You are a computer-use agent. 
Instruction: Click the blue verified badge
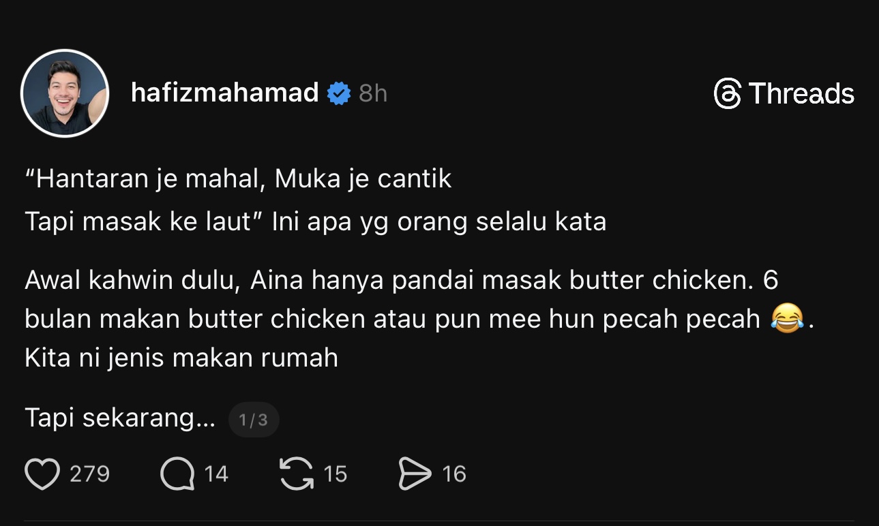339,93
